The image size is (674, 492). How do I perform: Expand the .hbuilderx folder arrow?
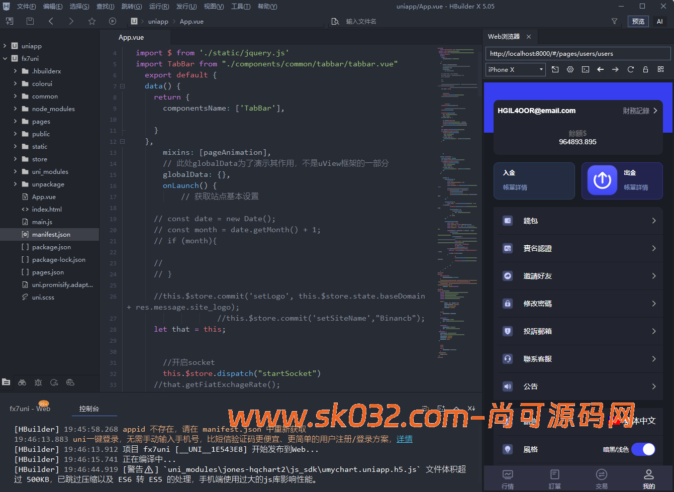click(15, 71)
